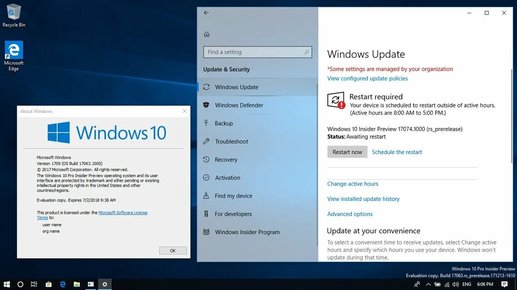Open the Activation settings page
This screenshot has height=290, width=517.
[257, 177]
